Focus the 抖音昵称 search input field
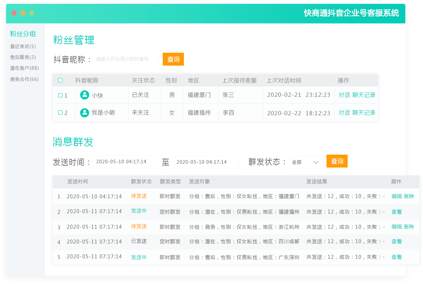This screenshot has width=423, height=284. click(x=125, y=59)
